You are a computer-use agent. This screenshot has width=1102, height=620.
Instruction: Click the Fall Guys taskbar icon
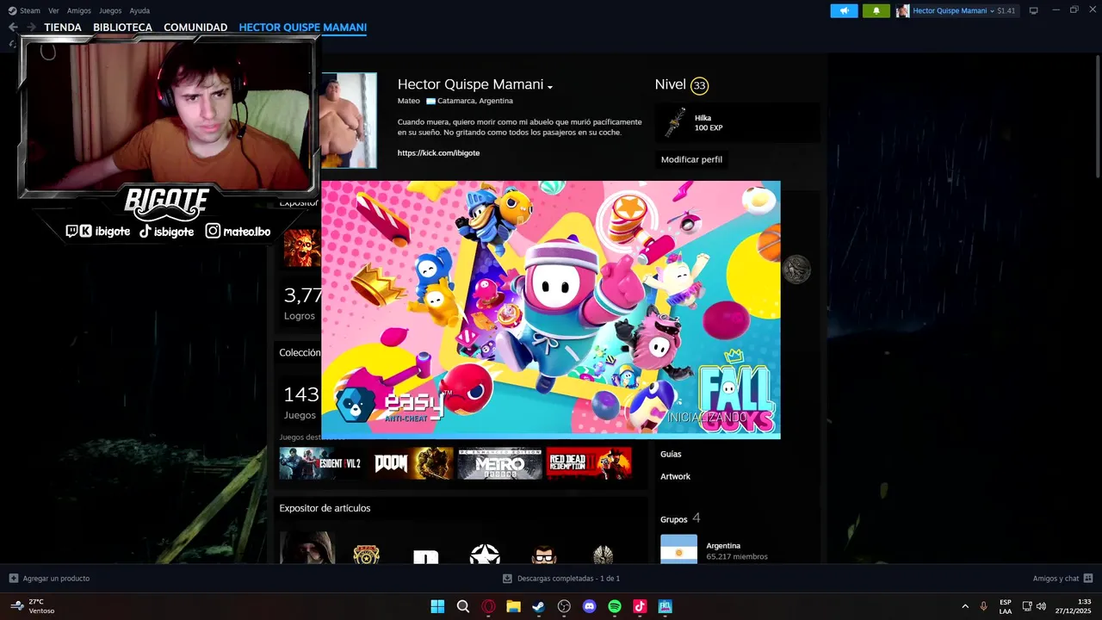tap(665, 606)
